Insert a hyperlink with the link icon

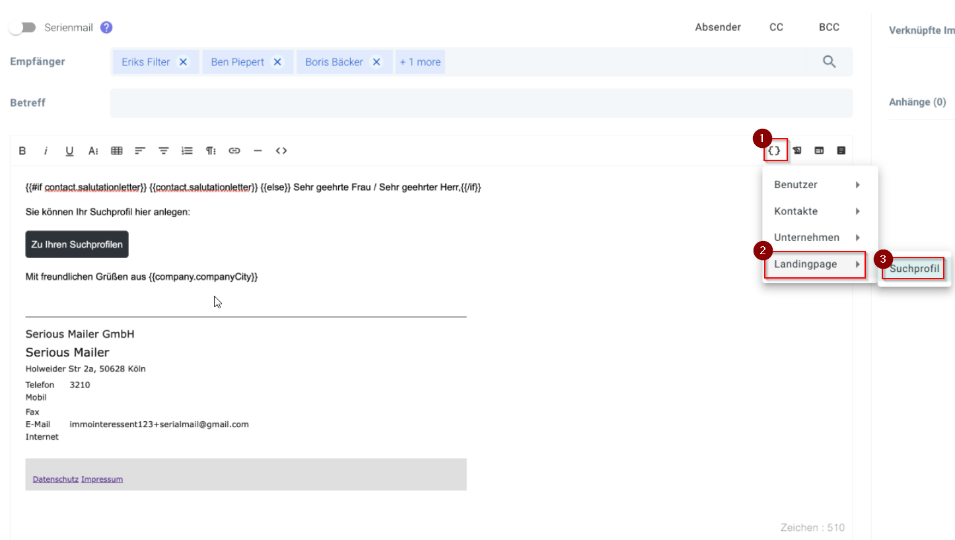[x=234, y=151]
